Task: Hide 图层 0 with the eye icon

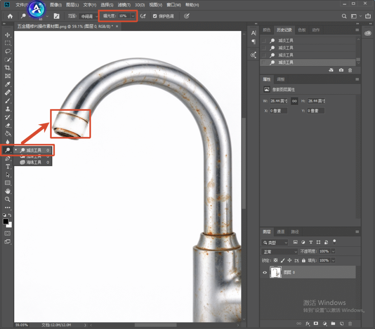Action: point(265,272)
